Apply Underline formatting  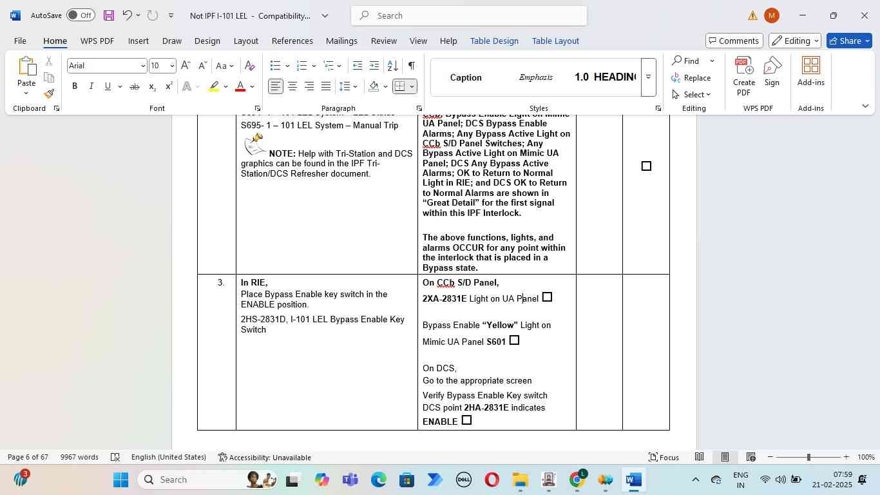point(108,86)
